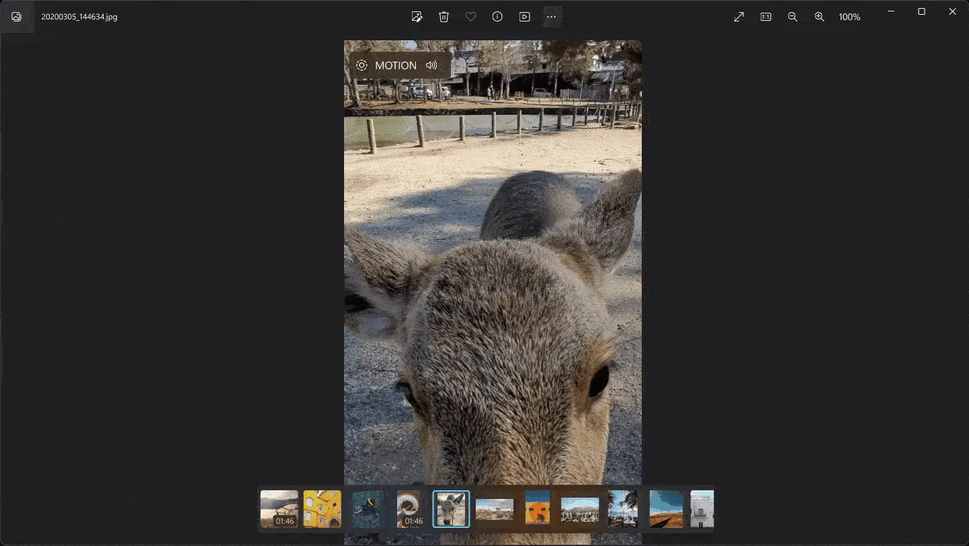The height and width of the screenshot is (546, 969).
Task: Select the yellow building thumbnail in the filmstrip
Action: point(322,508)
